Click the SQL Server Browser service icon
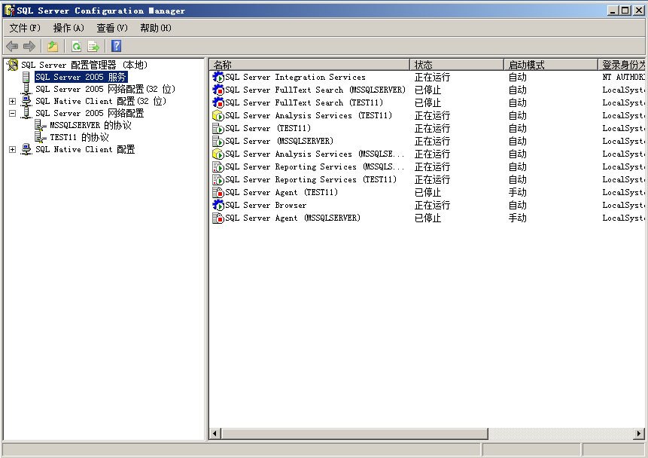The height and width of the screenshot is (458, 648). tap(218, 205)
